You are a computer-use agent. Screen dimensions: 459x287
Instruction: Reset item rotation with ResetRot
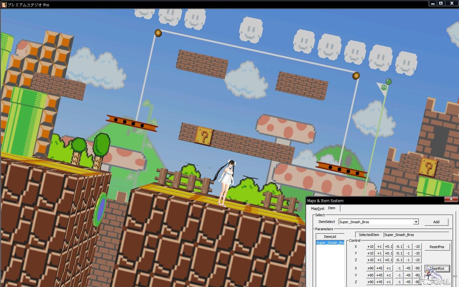pyautogui.click(x=437, y=269)
